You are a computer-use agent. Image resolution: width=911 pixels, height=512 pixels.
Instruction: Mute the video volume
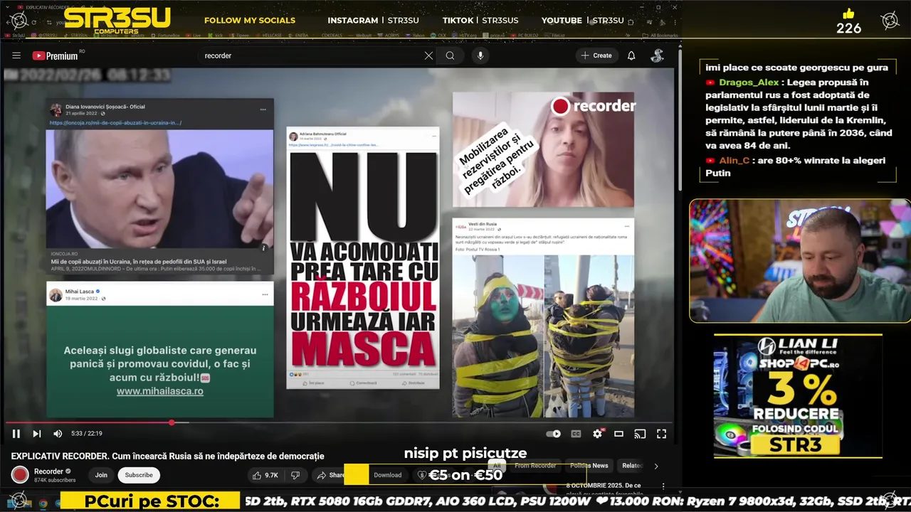[58, 434]
